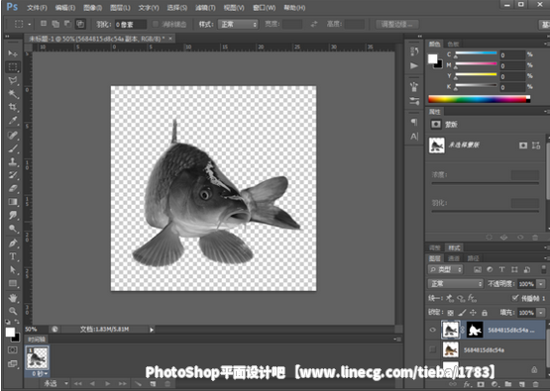Select the Move tool in the toolbox
The image size is (550, 391).
[13, 53]
